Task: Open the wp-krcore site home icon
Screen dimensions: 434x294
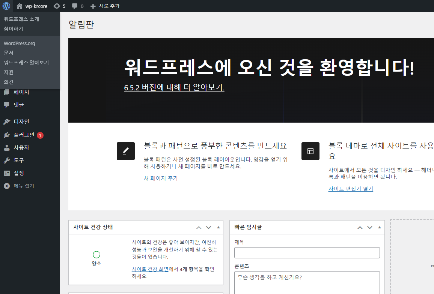Action: click(x=20, y=6)
